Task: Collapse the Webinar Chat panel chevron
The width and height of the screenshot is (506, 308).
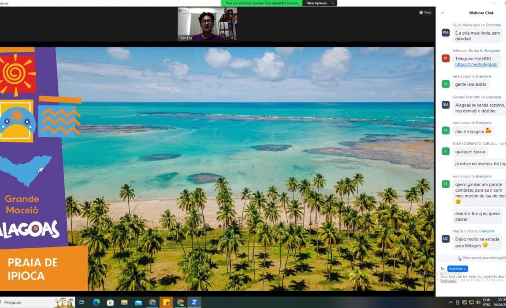Action: coord(442,13)
